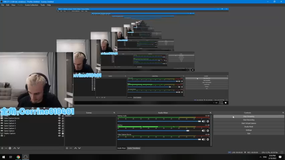
Task: Open source properties gear in Sources toolbar
Action: click(10, 148)
